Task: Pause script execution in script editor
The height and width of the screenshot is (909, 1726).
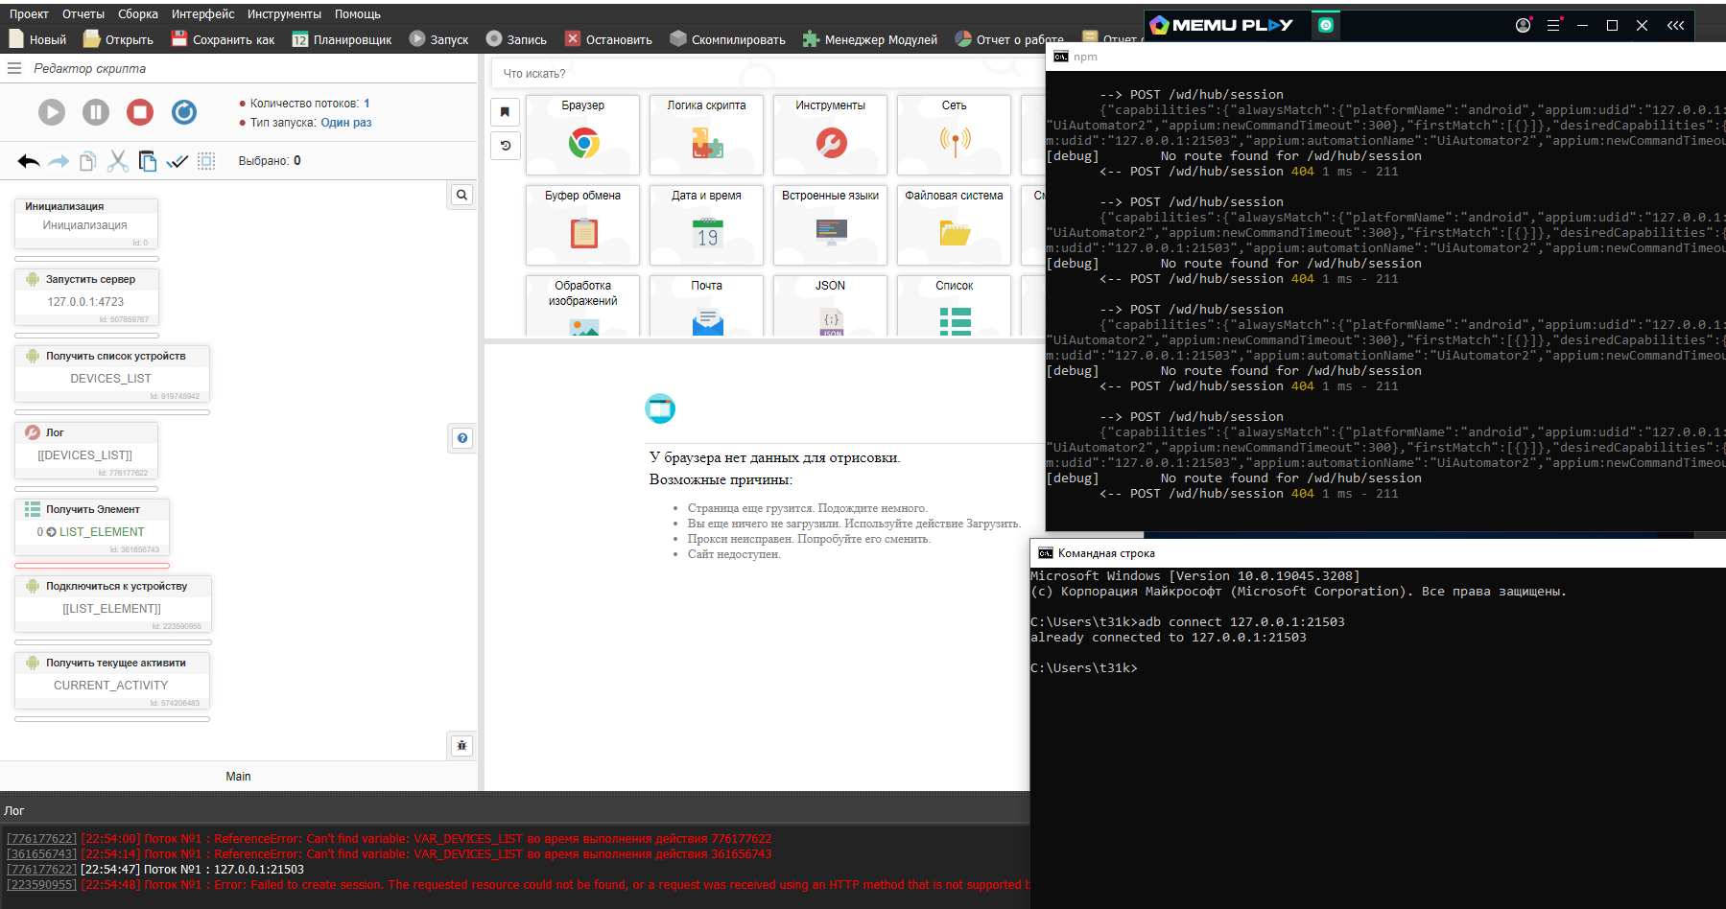Action: pos(96,112)
